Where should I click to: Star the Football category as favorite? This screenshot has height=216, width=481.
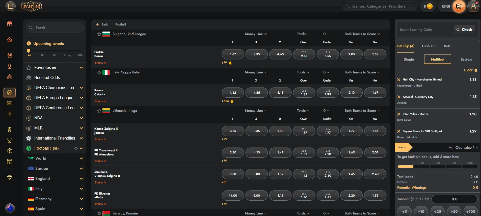click(x=76, y=148)
